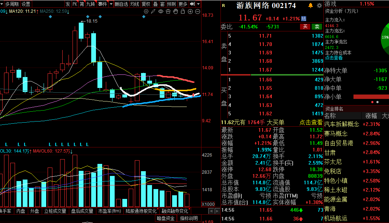Screen dimensions: 389x223
Task: Open the 多周期 menu
Action: click(x=12, y=4)
